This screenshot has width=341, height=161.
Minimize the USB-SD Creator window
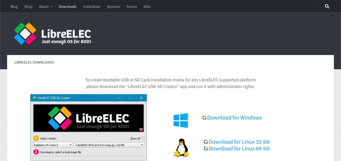pyautogui.click(x=120, y=98)
